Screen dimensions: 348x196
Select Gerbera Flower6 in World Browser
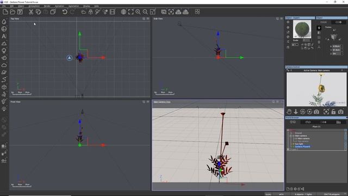click(x=302, y=146)
